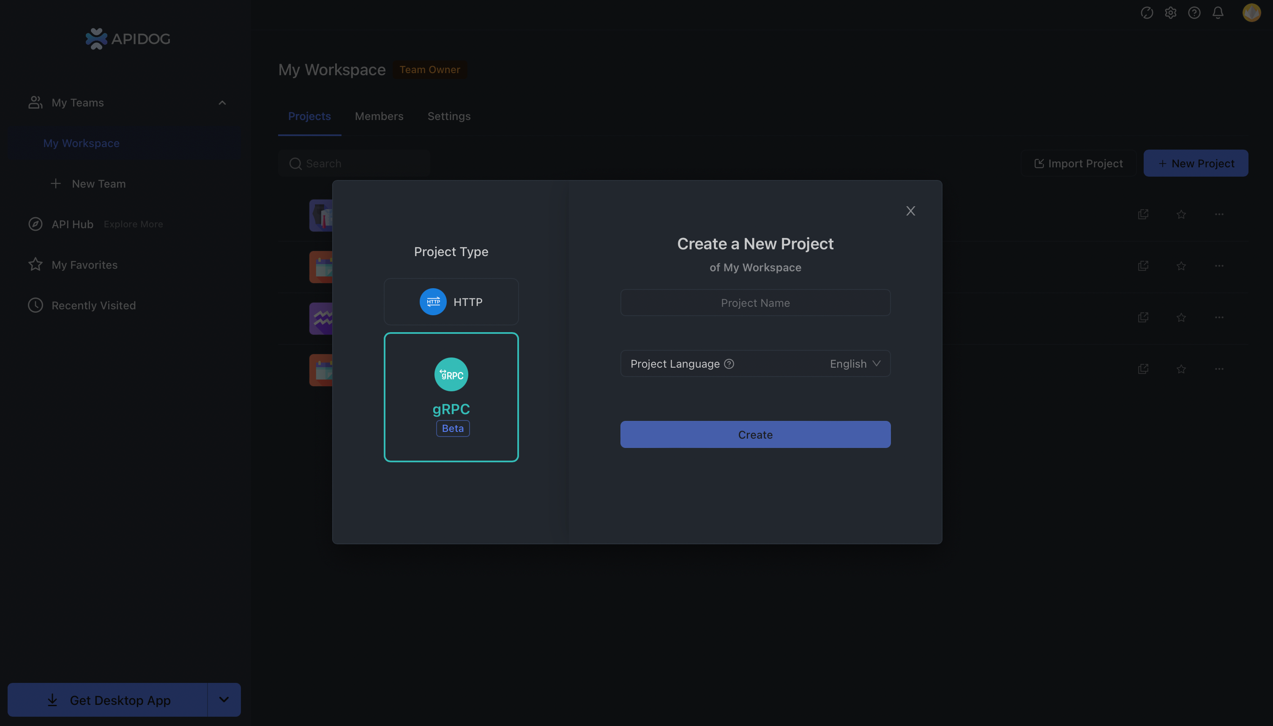Click the New Project button
The image size is (1273, 726).
pos(1196,164)
